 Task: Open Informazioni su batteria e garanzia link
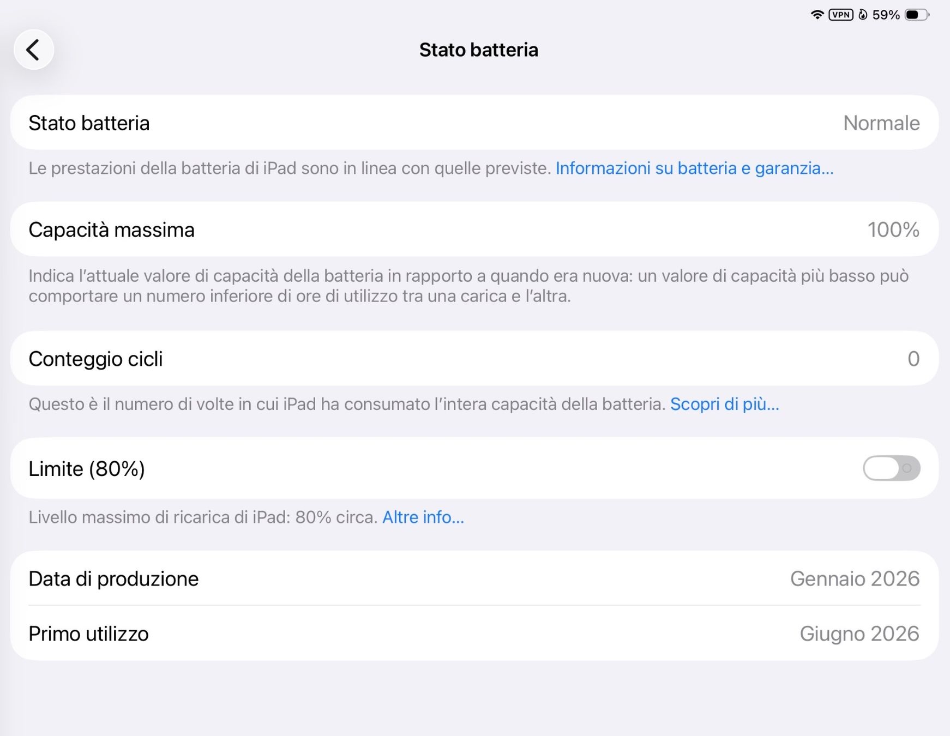(x=694, y=168)
